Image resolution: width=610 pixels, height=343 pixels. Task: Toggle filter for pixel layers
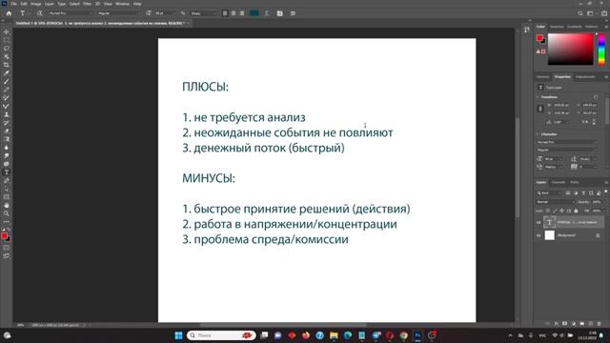pyautogui.click(x=568, y=192)
